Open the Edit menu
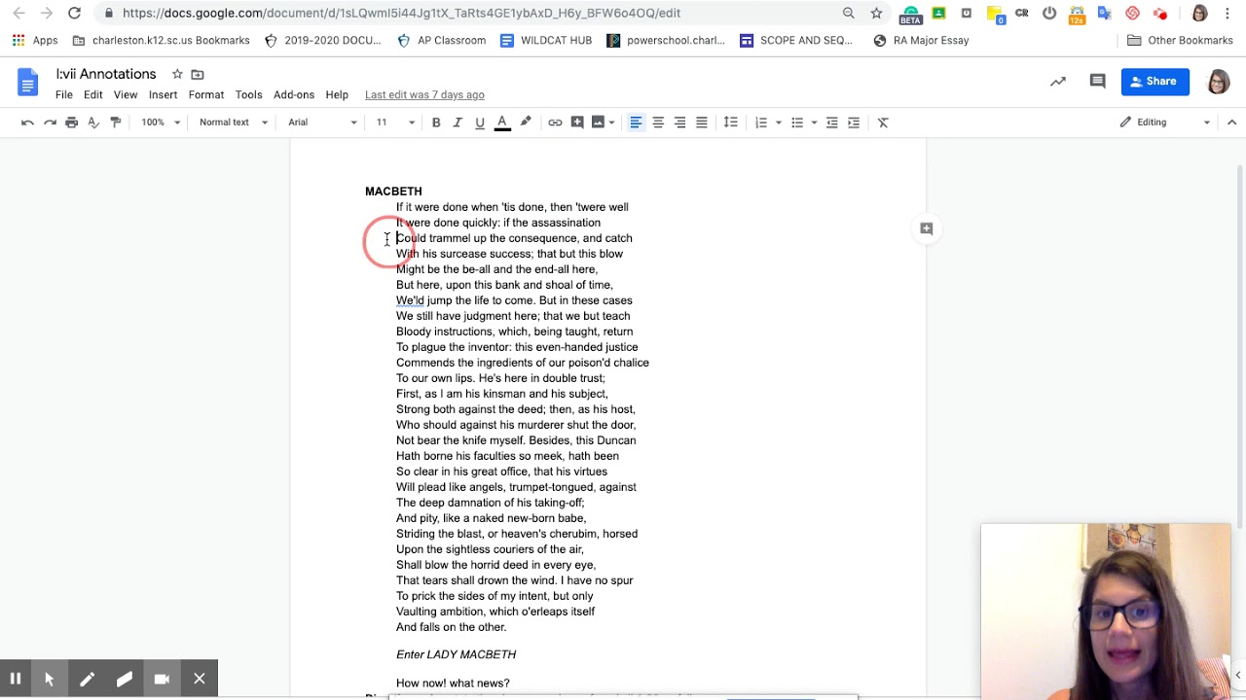 93,95
